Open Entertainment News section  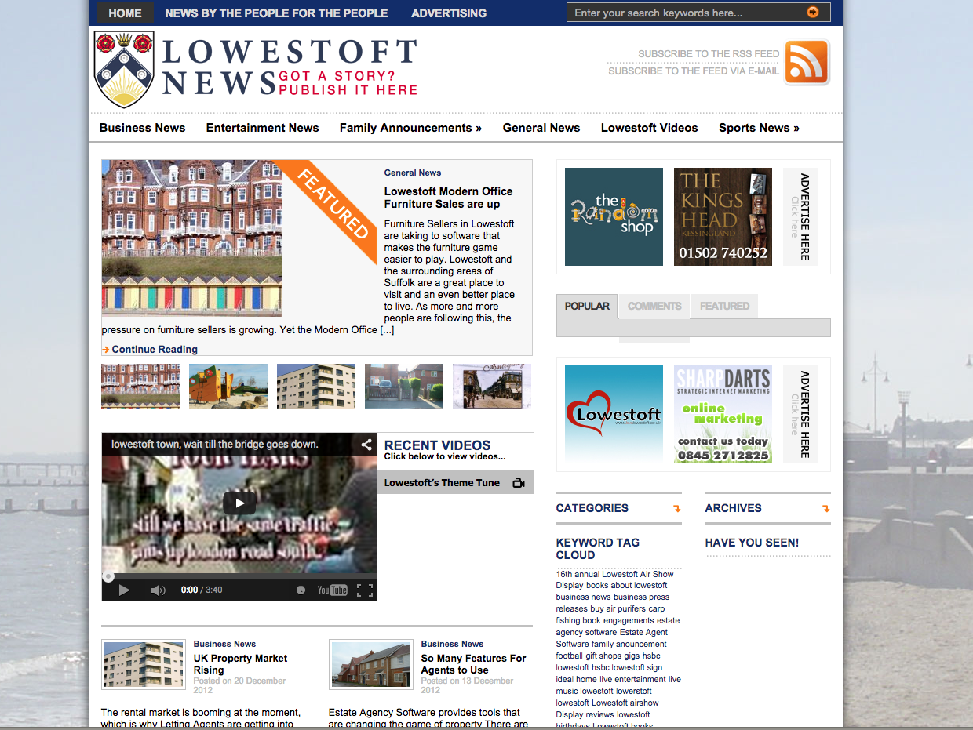(263, 128)
